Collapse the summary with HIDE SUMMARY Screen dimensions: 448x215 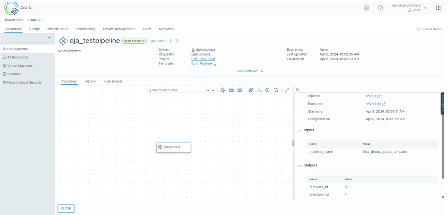[x=250, y=71]
